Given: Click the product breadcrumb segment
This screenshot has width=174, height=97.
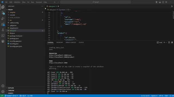Looking at the screenshot, I should point(62,10).
